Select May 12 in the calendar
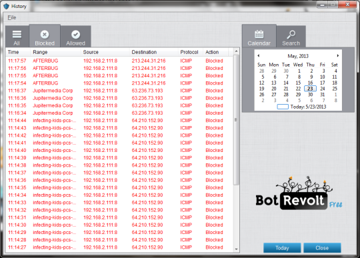 [261, 83]
